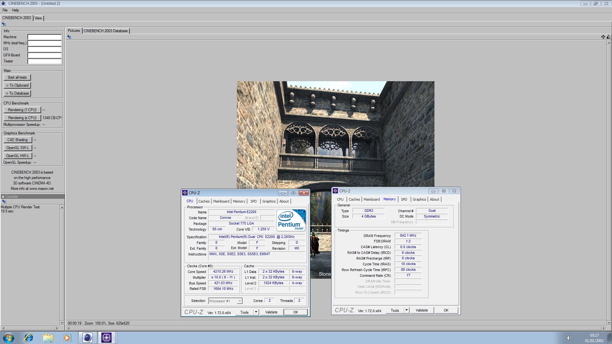Click the volume speaker tray icon

click(569, 338)
